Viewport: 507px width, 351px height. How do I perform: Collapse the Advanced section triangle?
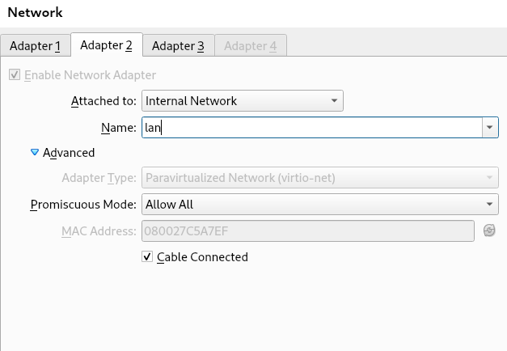coord(35,152)
